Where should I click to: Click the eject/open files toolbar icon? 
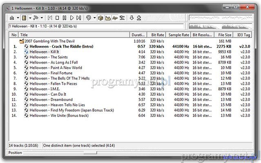coord(12,18)
